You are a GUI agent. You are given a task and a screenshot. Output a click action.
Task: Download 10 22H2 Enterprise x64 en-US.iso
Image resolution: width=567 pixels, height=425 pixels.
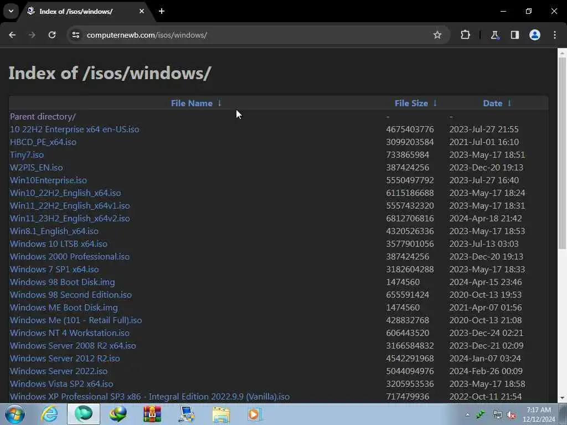[75, 129]
